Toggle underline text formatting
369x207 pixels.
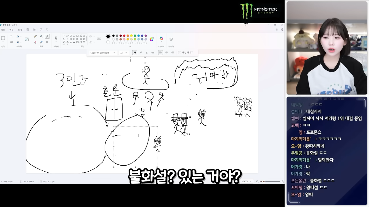pos(146,53)
